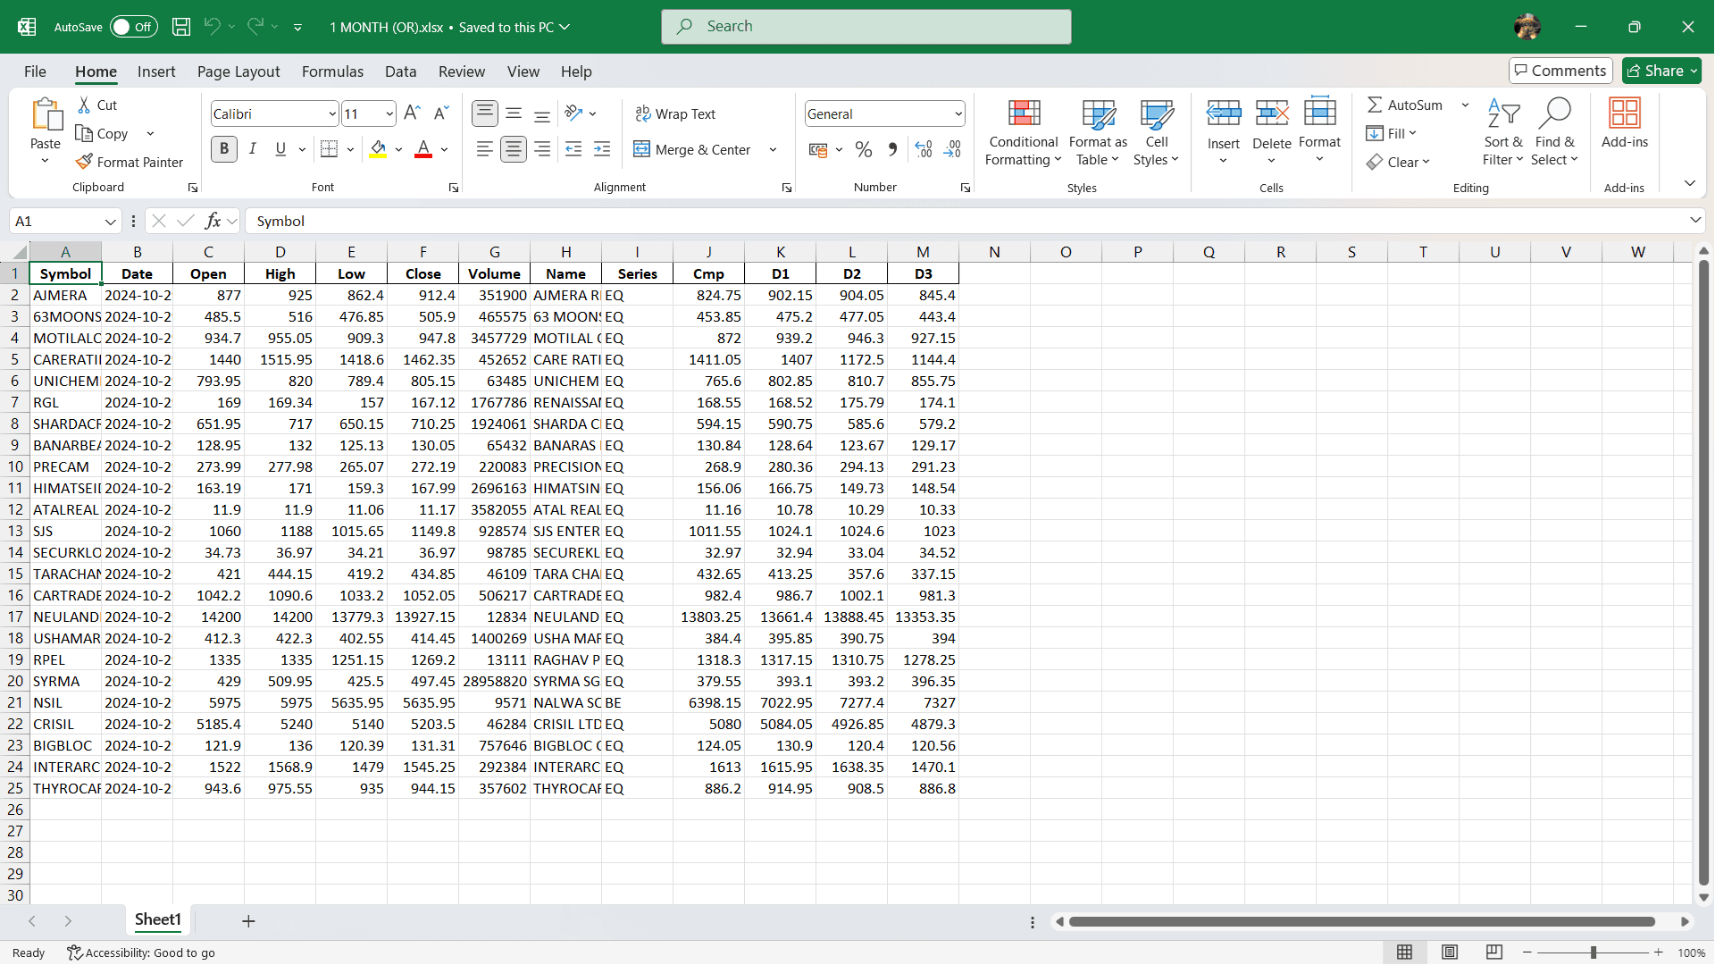1715x965 pixels.
Task: Enable Wrap Text for selected cells
Action: tap(676, 113)
